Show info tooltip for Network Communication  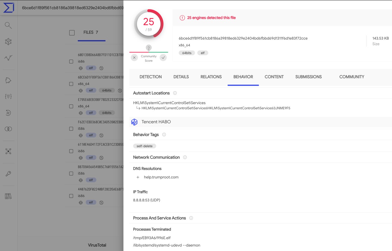pos(185,157)
